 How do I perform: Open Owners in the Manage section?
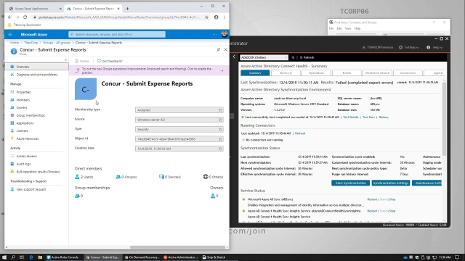[22, 108]
